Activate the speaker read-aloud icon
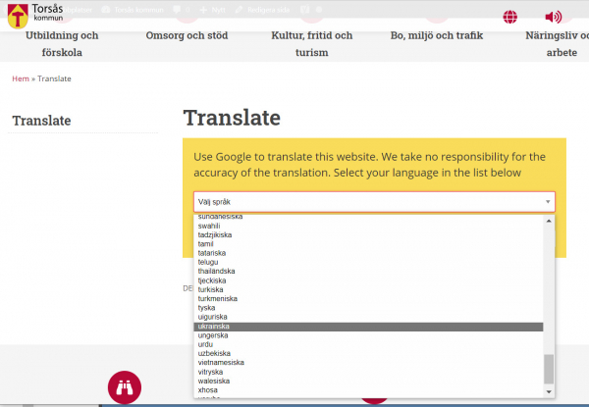Viewport: 589px width, 407px height. 554,17
